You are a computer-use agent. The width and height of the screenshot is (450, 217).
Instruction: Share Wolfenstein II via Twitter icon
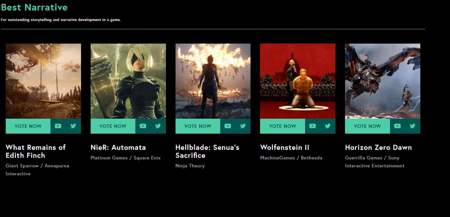(x=328, y=126)
